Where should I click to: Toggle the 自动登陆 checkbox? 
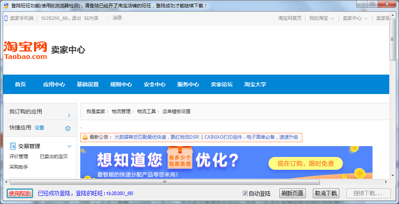pyautogui.click(x=245, y=194)
